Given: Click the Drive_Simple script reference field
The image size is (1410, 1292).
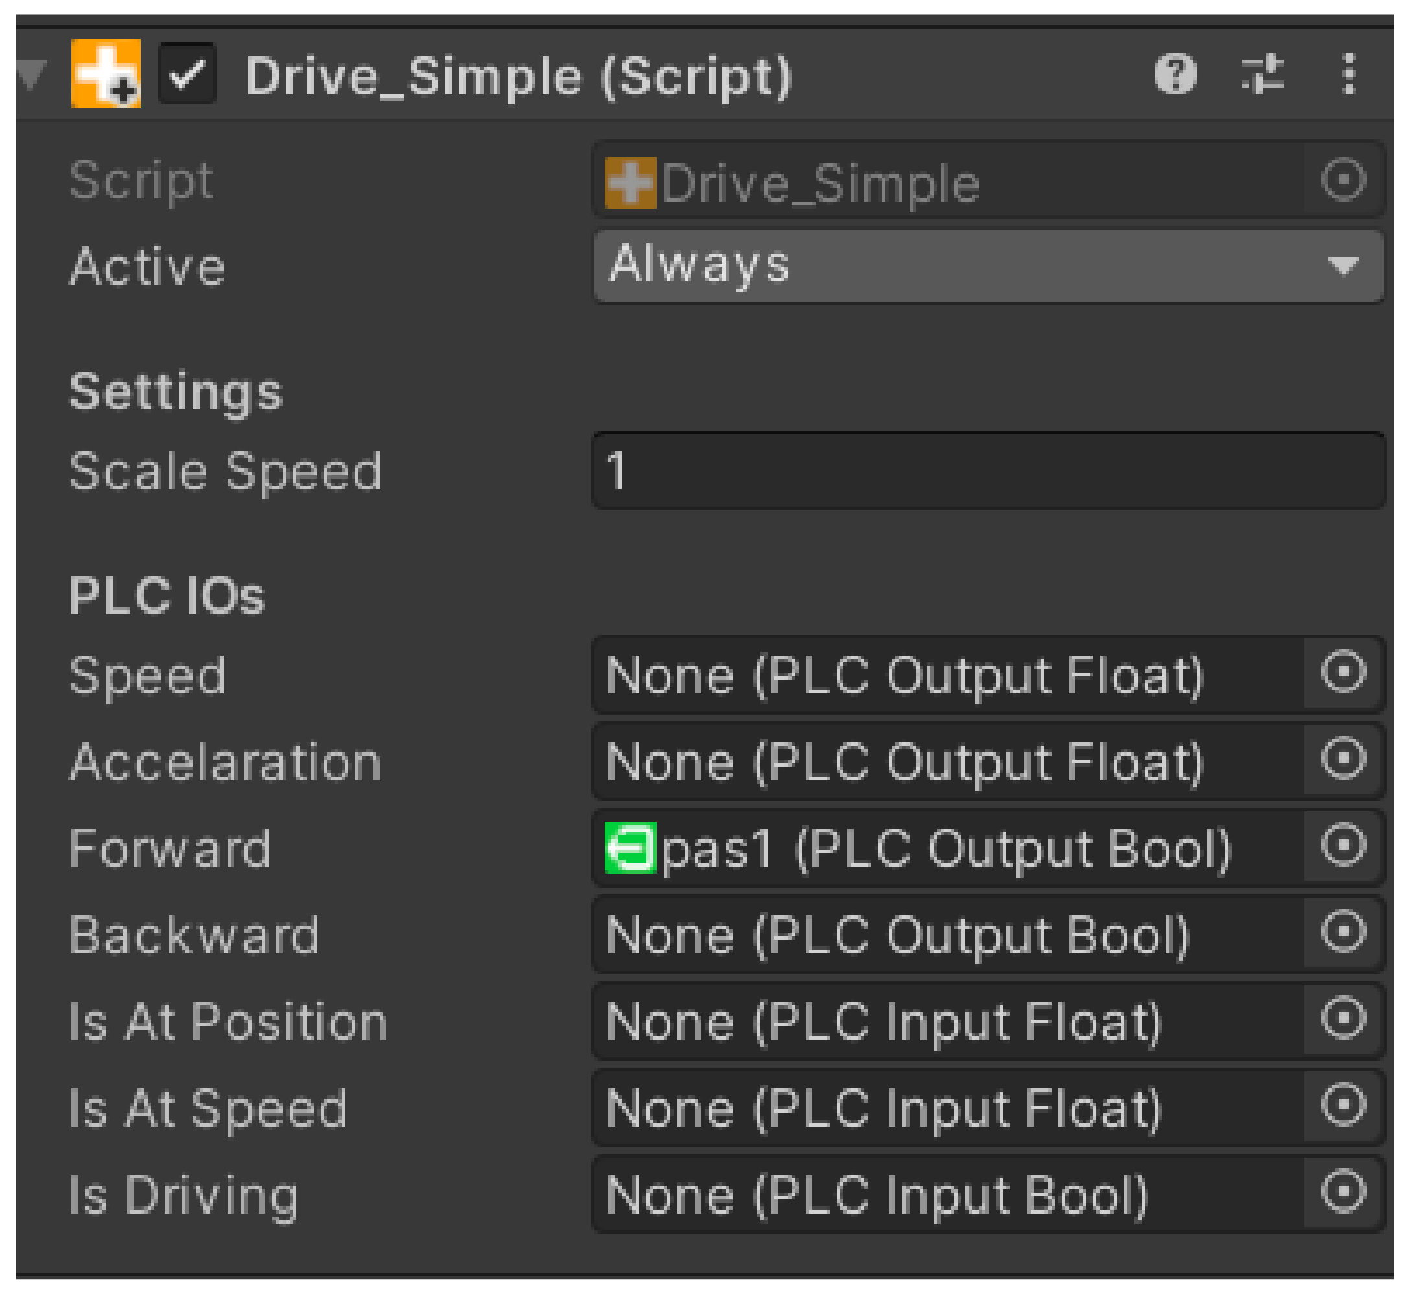Looking at the screenshot, I should pyautogui.click(x=819, y=184).
